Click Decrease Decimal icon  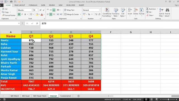(x=99, y=14)
